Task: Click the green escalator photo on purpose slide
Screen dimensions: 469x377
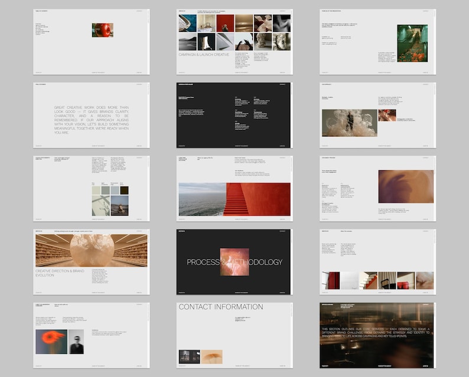Action: pos(412,43)
